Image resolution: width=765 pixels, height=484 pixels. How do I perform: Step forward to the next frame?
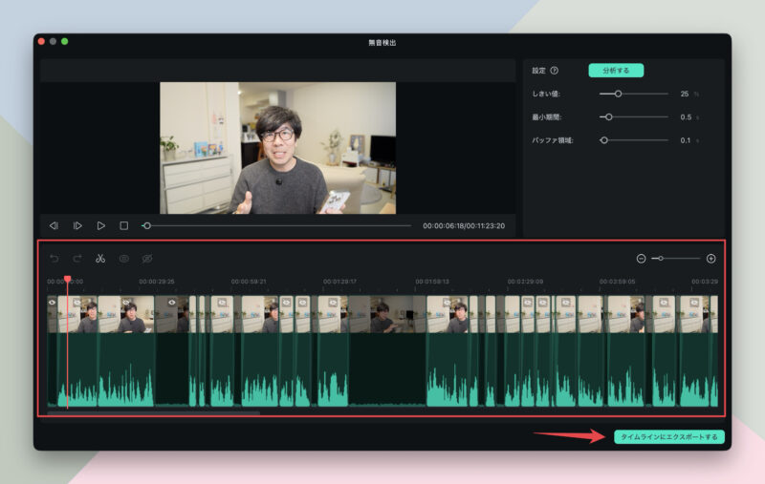click(77, 225)
